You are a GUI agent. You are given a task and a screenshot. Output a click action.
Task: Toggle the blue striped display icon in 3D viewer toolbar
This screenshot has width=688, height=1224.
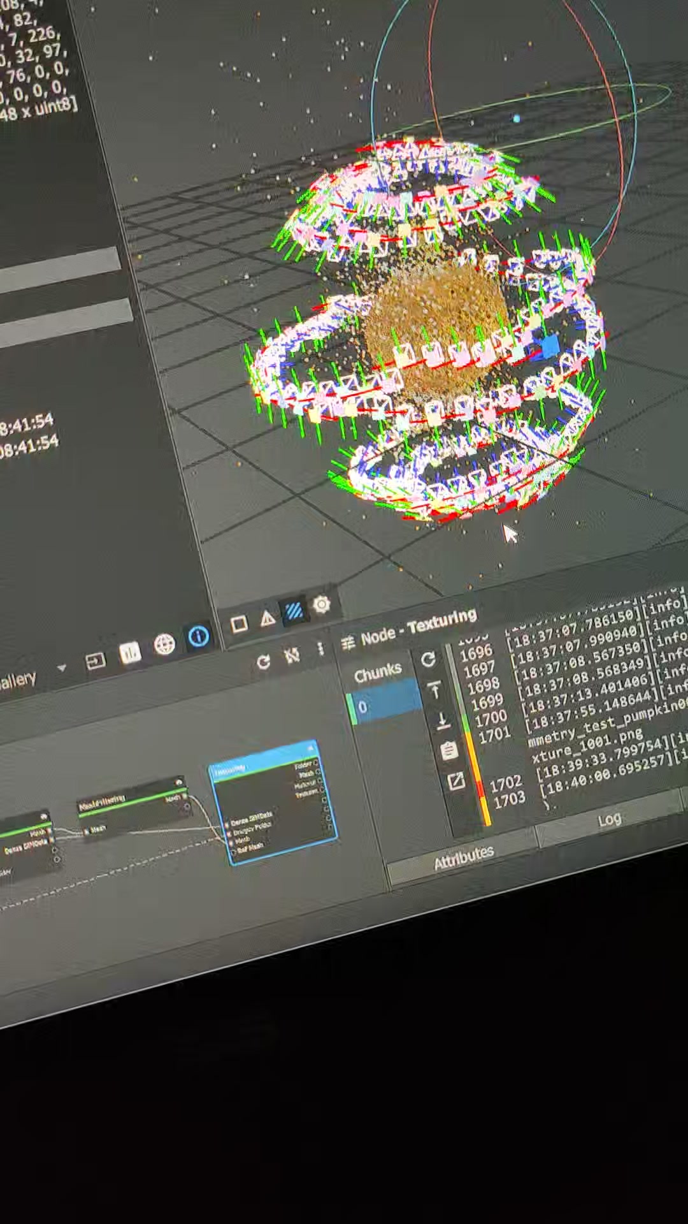pos(294,611)
